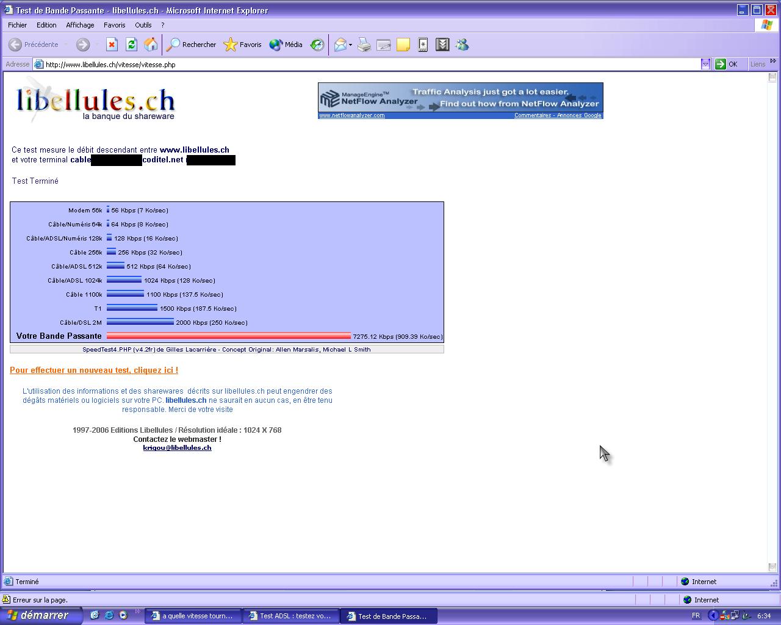Open the Messenger icon in toolbar

coord(462,45)
